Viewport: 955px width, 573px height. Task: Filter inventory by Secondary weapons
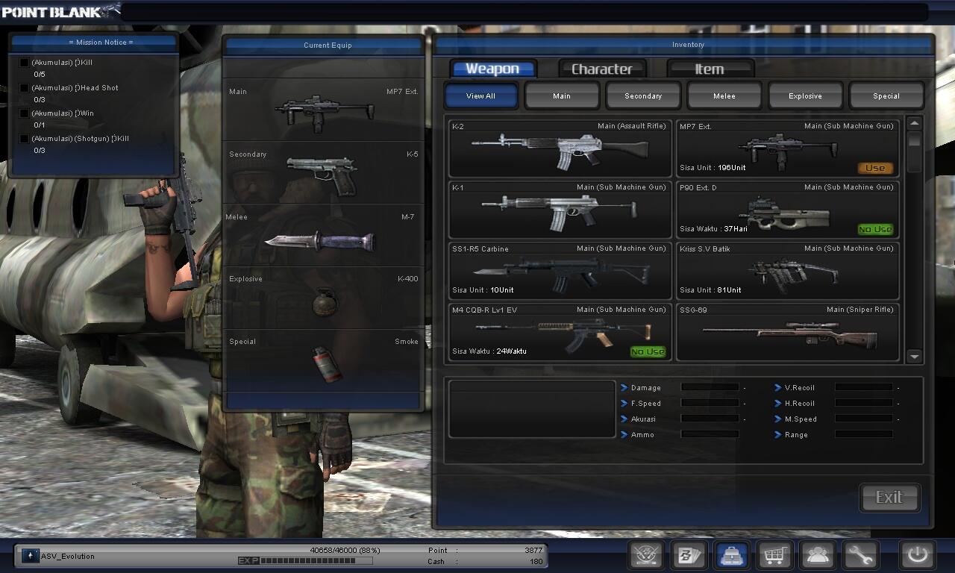pos(643,95)
